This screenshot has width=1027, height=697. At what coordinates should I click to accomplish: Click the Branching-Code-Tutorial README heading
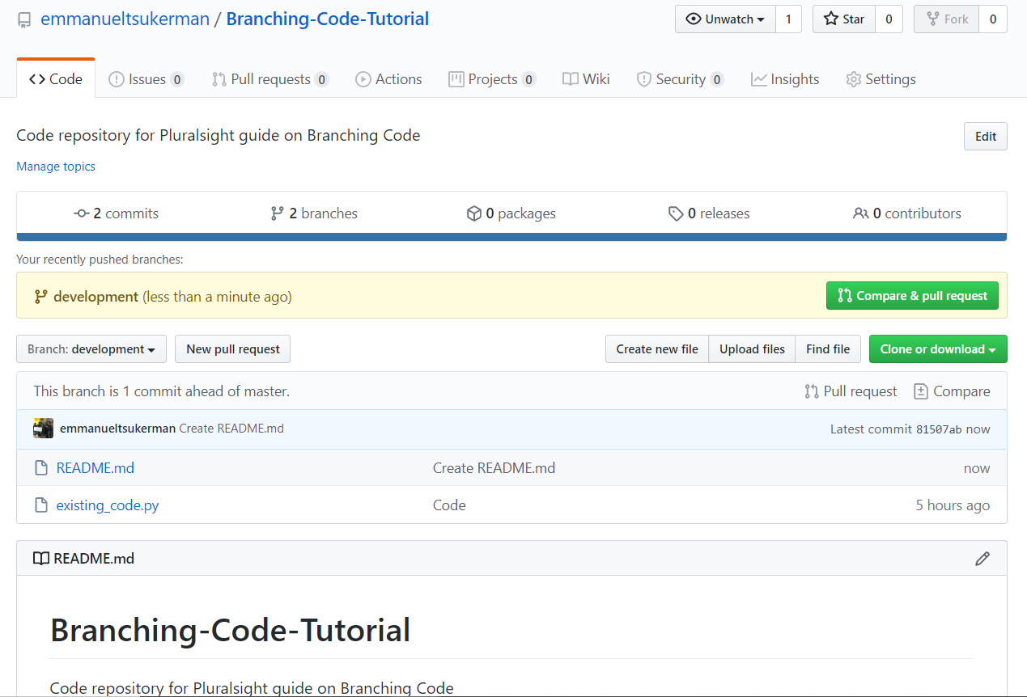[230, 630]
